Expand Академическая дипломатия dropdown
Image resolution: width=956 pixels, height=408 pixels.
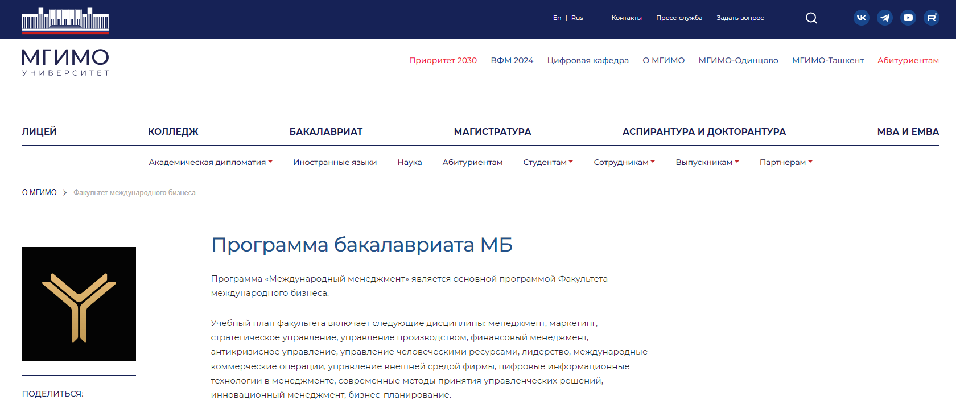[211, 162]
